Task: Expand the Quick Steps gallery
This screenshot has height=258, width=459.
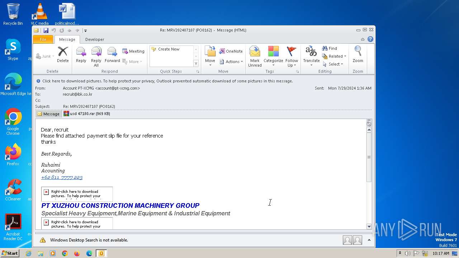Action: click(x=196, y=63)
